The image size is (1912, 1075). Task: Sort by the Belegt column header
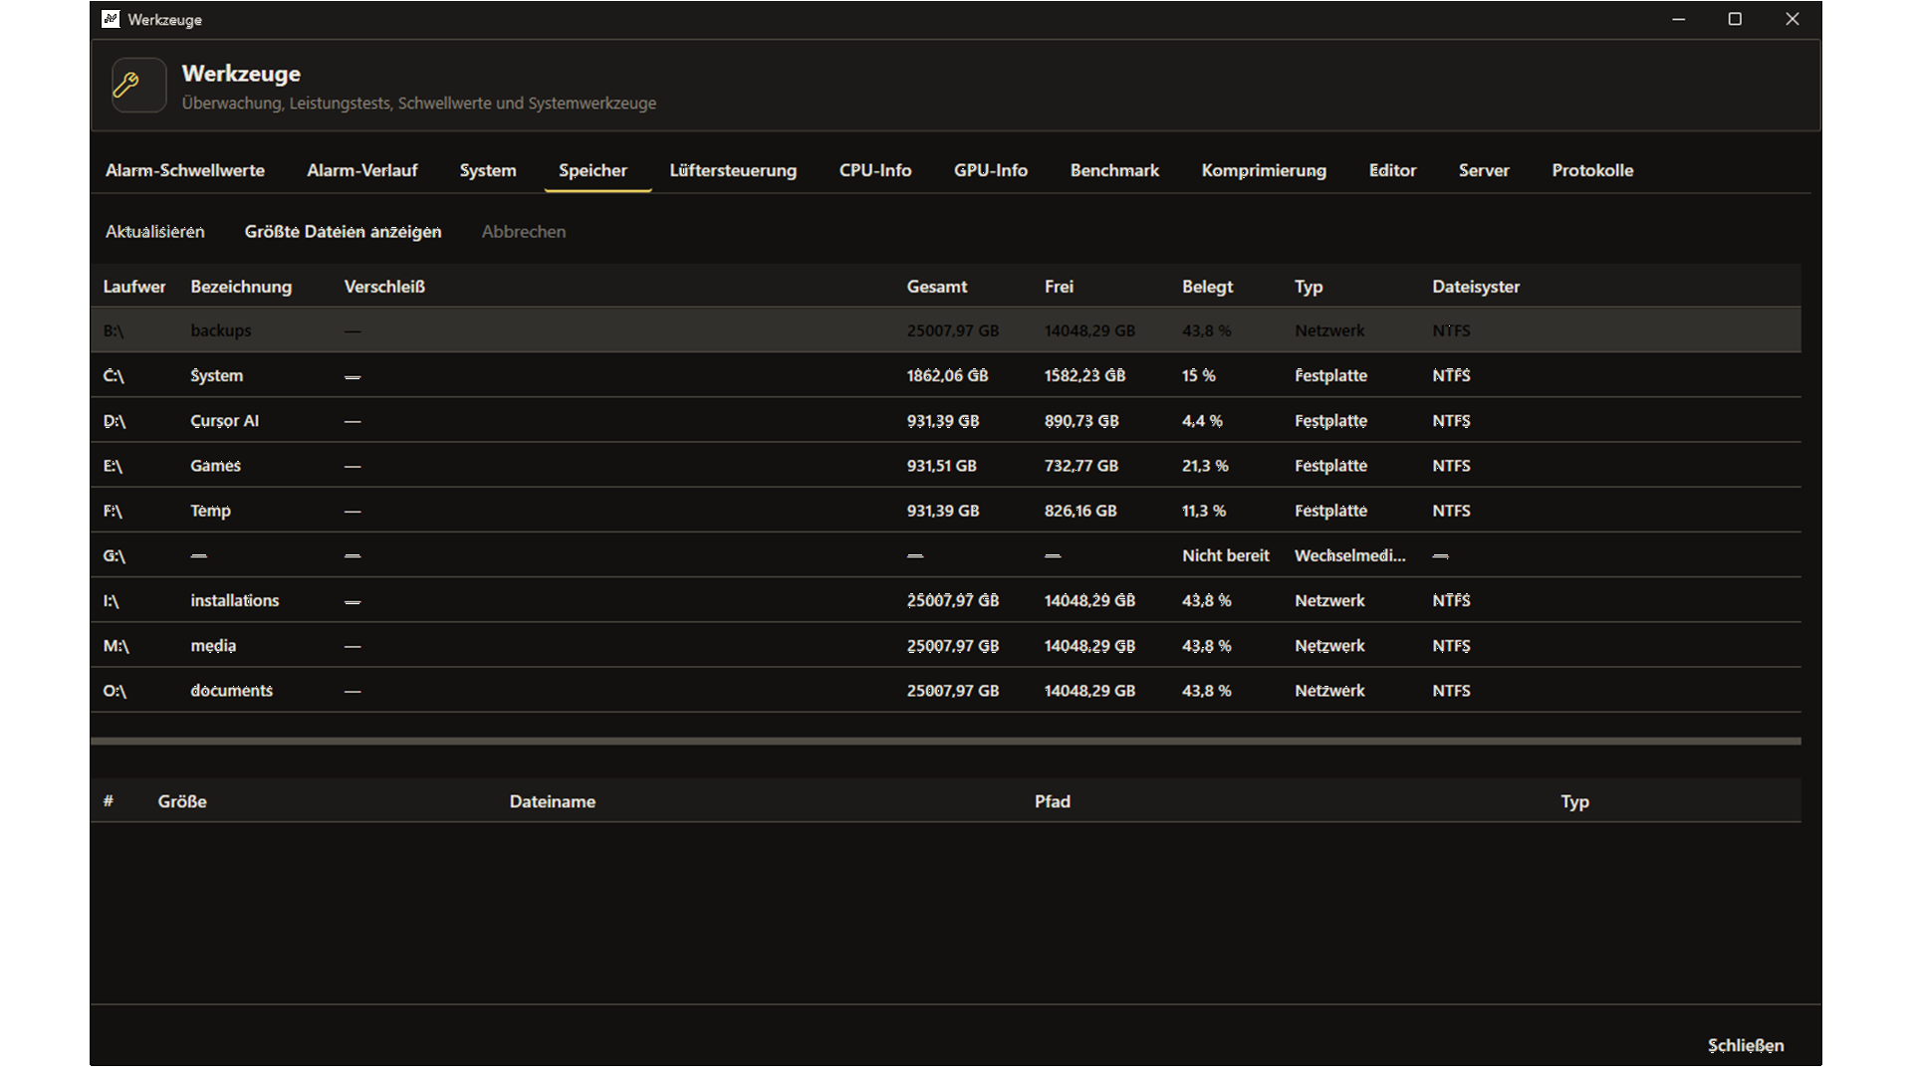[x=1207, y=287]
